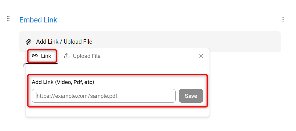
Task: Click the paperclip attachment icon
Action: (28, 42)
